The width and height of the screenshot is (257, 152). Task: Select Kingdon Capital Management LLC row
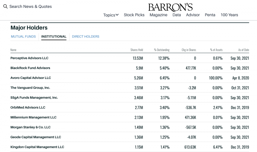130,147
